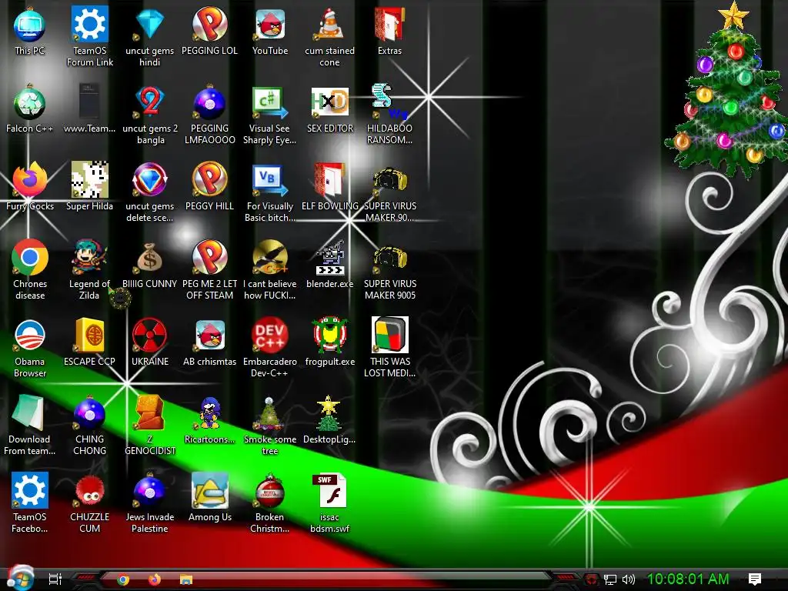Screen dimensions: 788x591
Task: Launch Firefox from the taskbar
Action: pos(154,579)
